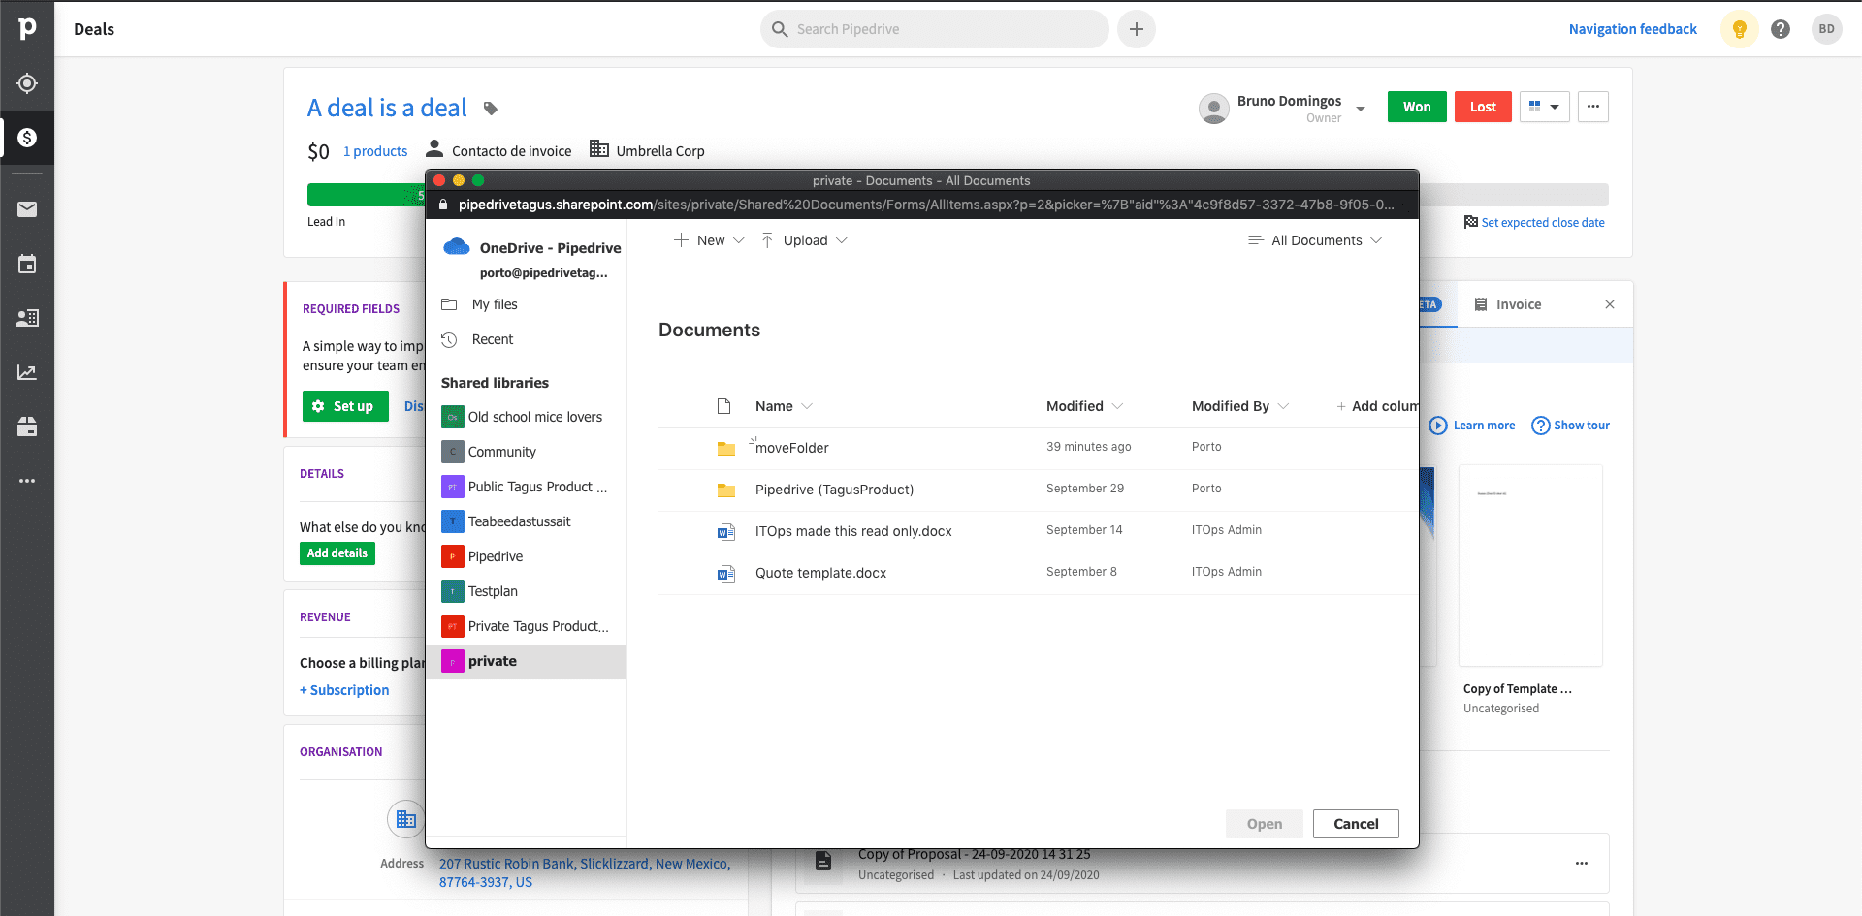The image size is (1862, 916).
Task: Open Copy of Template document thumbnail
Action: click(x=1530, y=565)
